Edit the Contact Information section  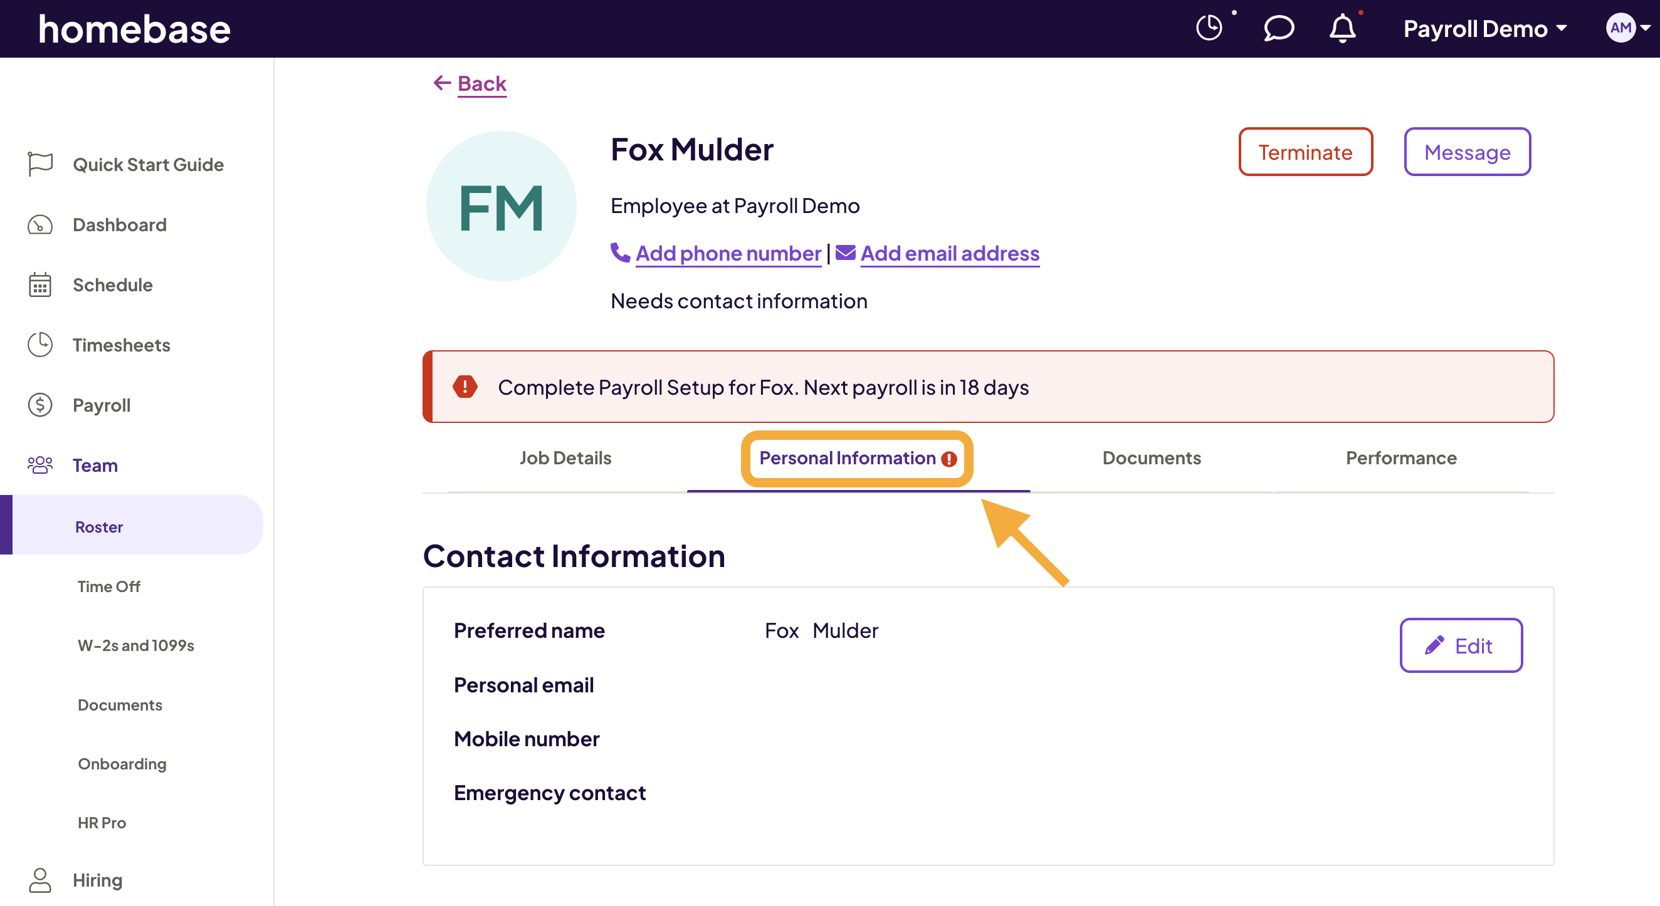1461,646
